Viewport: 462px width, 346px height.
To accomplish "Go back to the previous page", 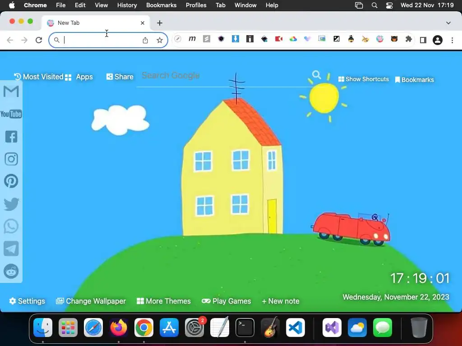I will 10,40.
